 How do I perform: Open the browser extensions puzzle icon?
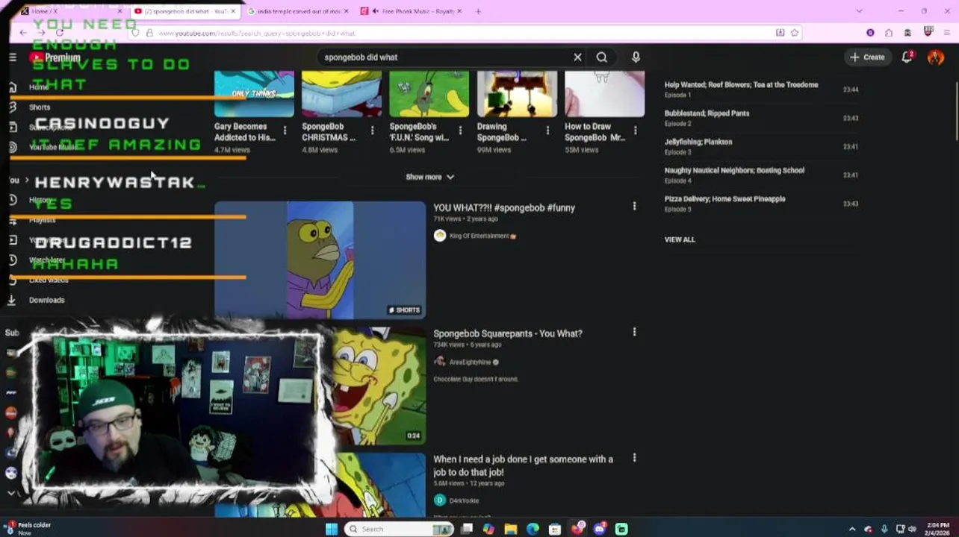888,33
